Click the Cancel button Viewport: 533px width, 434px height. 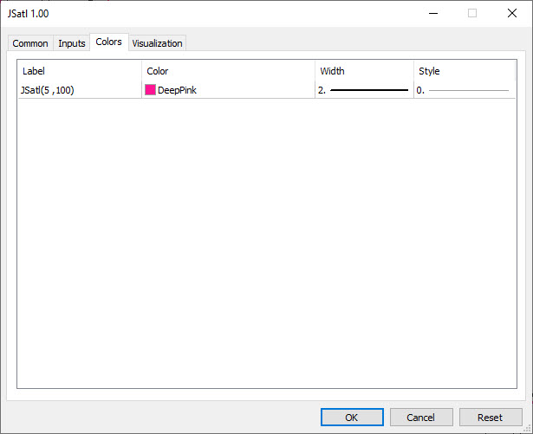421,417
